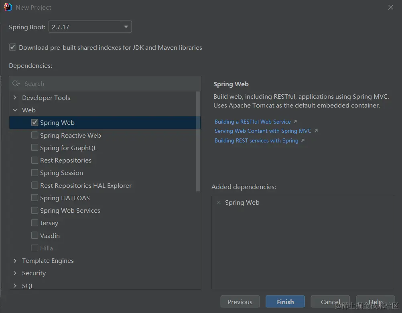This screenshot has height=313, width=402.
Task: Tick Spring Web Services checkbox
Action: click(35, 210)
